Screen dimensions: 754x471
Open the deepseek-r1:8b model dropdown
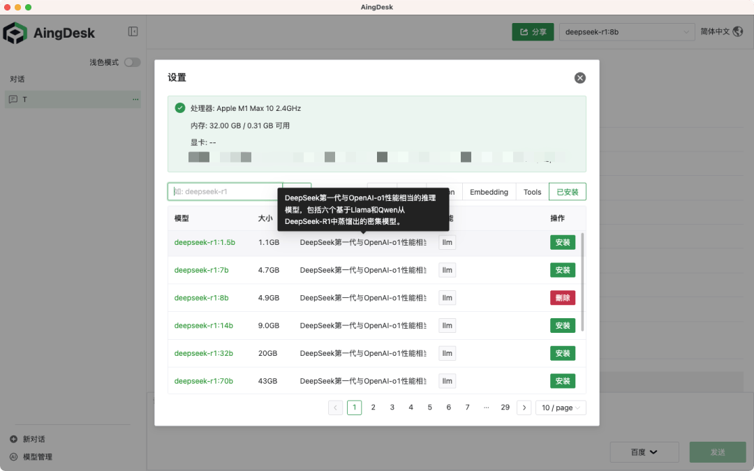[626, 31]
